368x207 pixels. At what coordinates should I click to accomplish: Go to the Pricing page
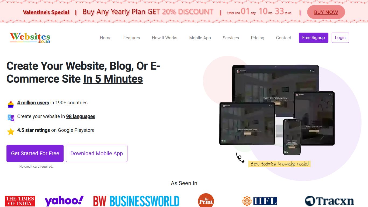click(x=258, y=38)
